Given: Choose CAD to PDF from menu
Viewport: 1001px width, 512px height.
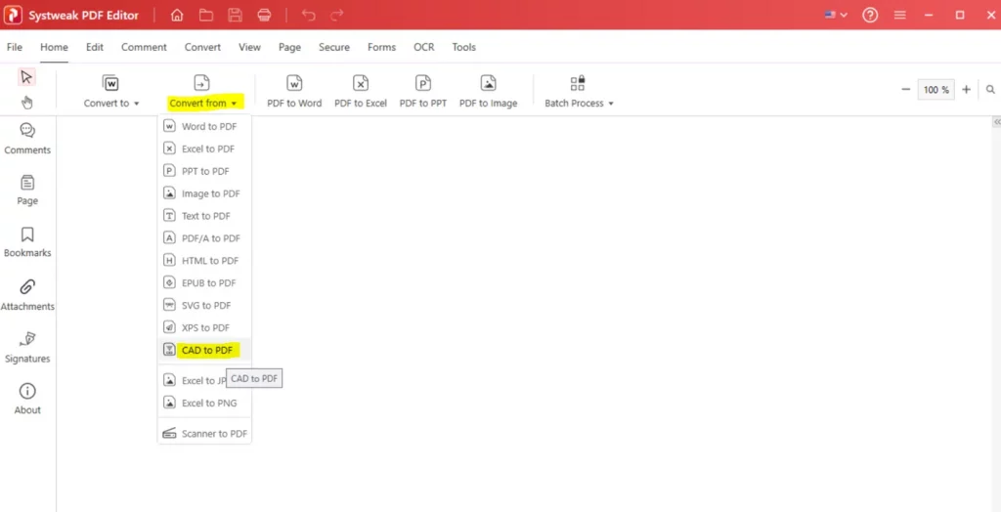Looking at the screenshot, I should 204,350.
